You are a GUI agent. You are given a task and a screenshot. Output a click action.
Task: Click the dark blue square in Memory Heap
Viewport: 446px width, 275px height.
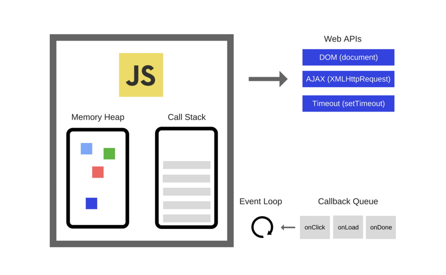point(91,203)
